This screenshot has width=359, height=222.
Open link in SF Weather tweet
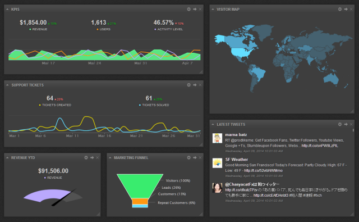pos(263,171)
